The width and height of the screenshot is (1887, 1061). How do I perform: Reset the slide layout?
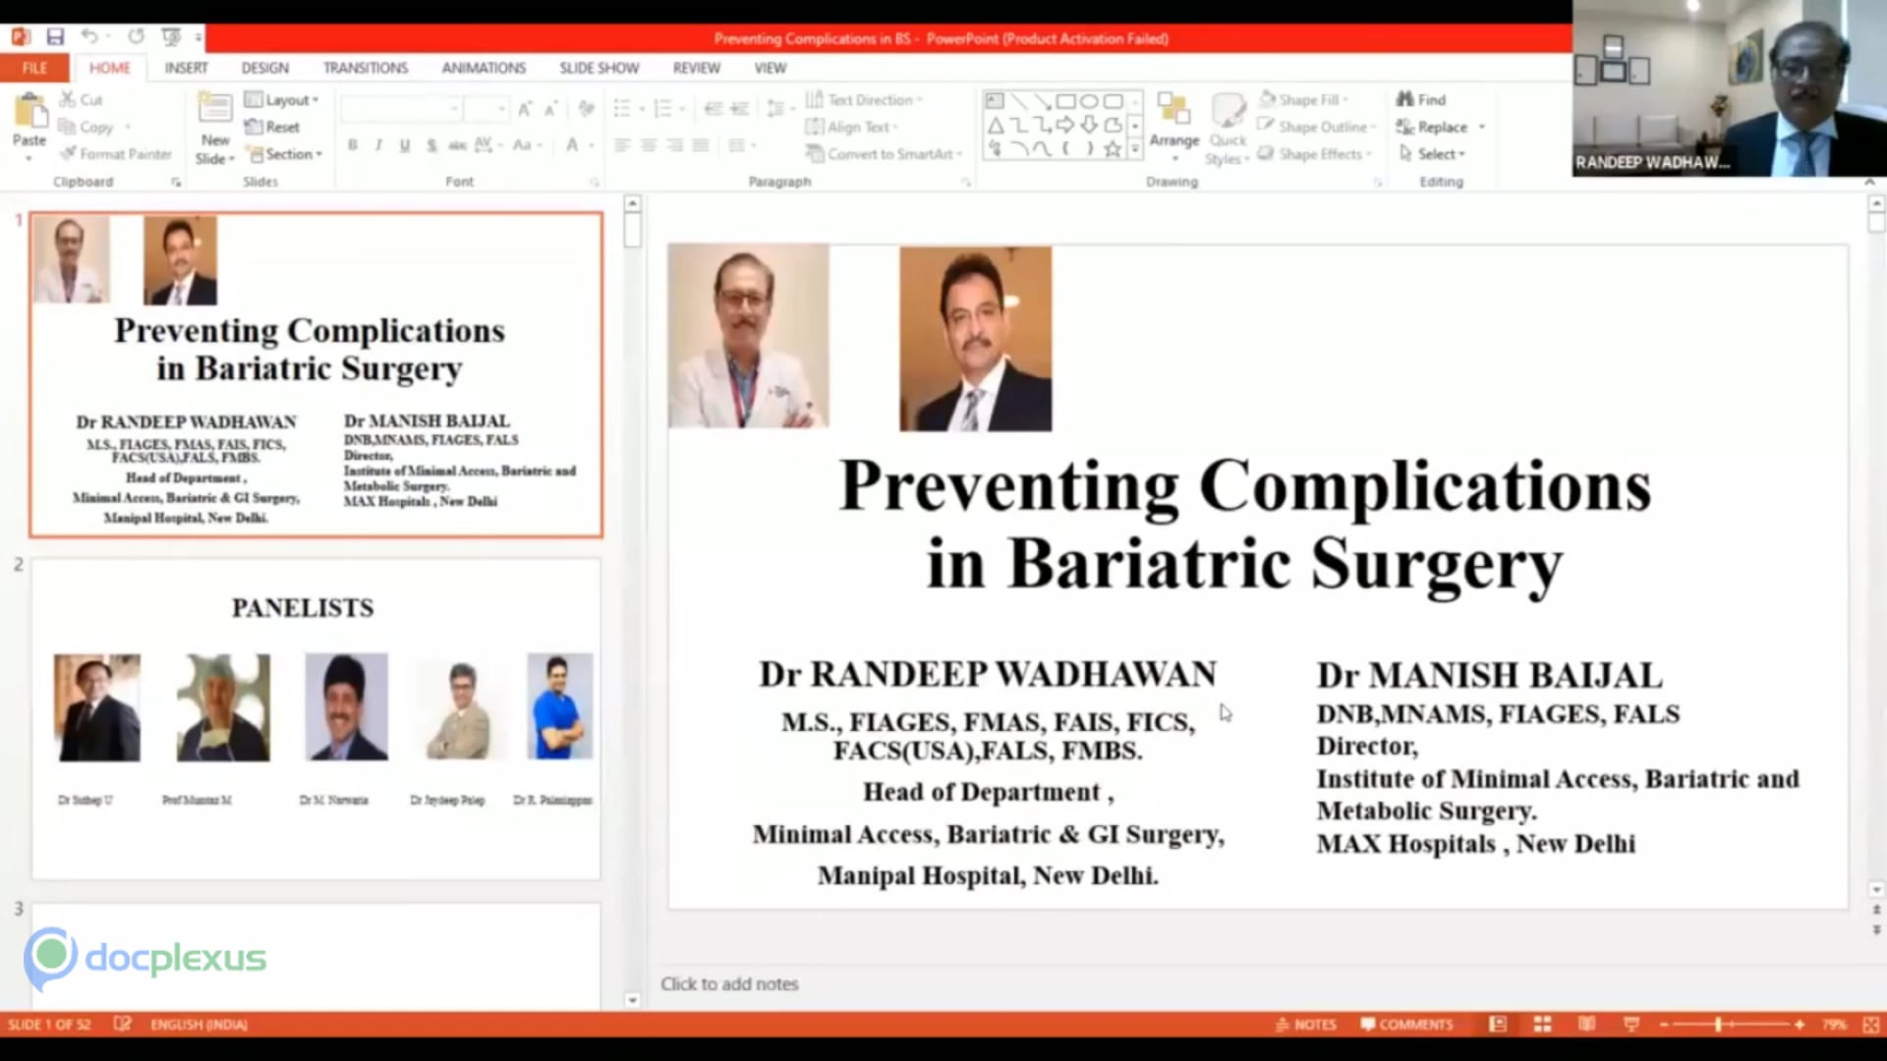pyautogui.click(x=272, y=127)
